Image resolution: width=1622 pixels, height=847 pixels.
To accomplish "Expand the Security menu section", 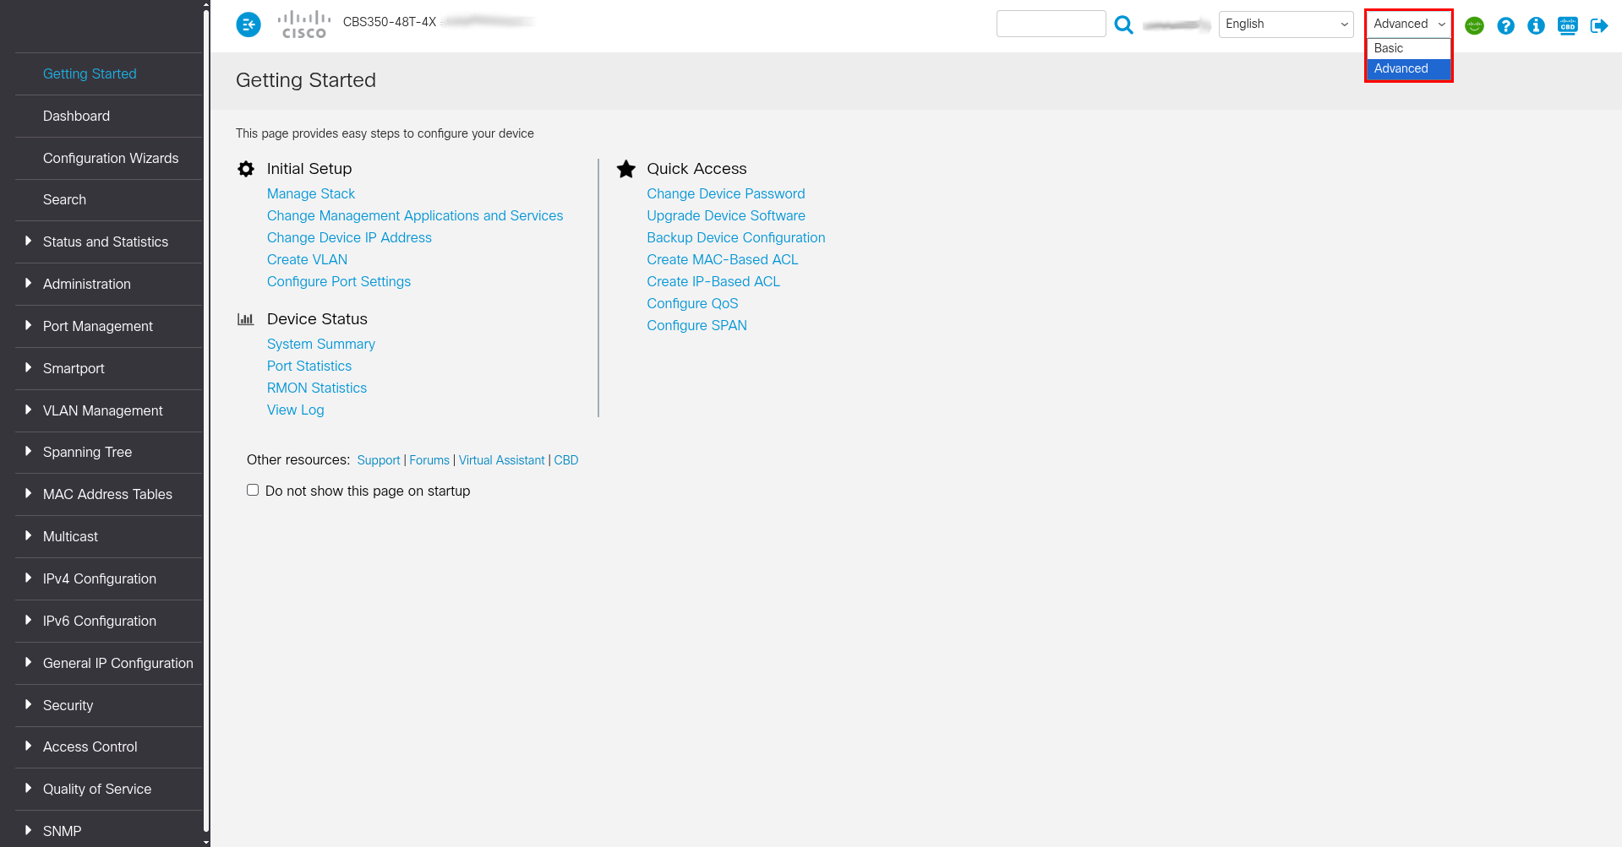I will [x=68, y=705].
